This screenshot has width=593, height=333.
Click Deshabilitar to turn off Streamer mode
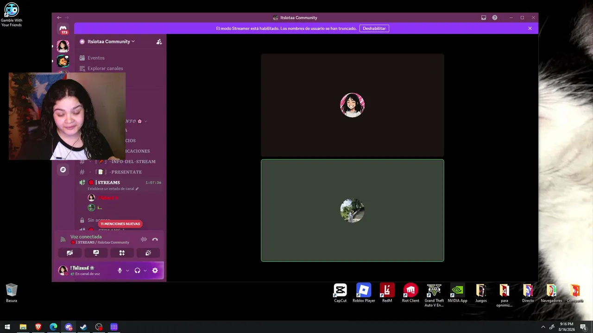(374, 28)
